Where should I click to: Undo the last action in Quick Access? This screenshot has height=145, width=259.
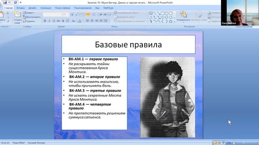(x=9, y=2)
